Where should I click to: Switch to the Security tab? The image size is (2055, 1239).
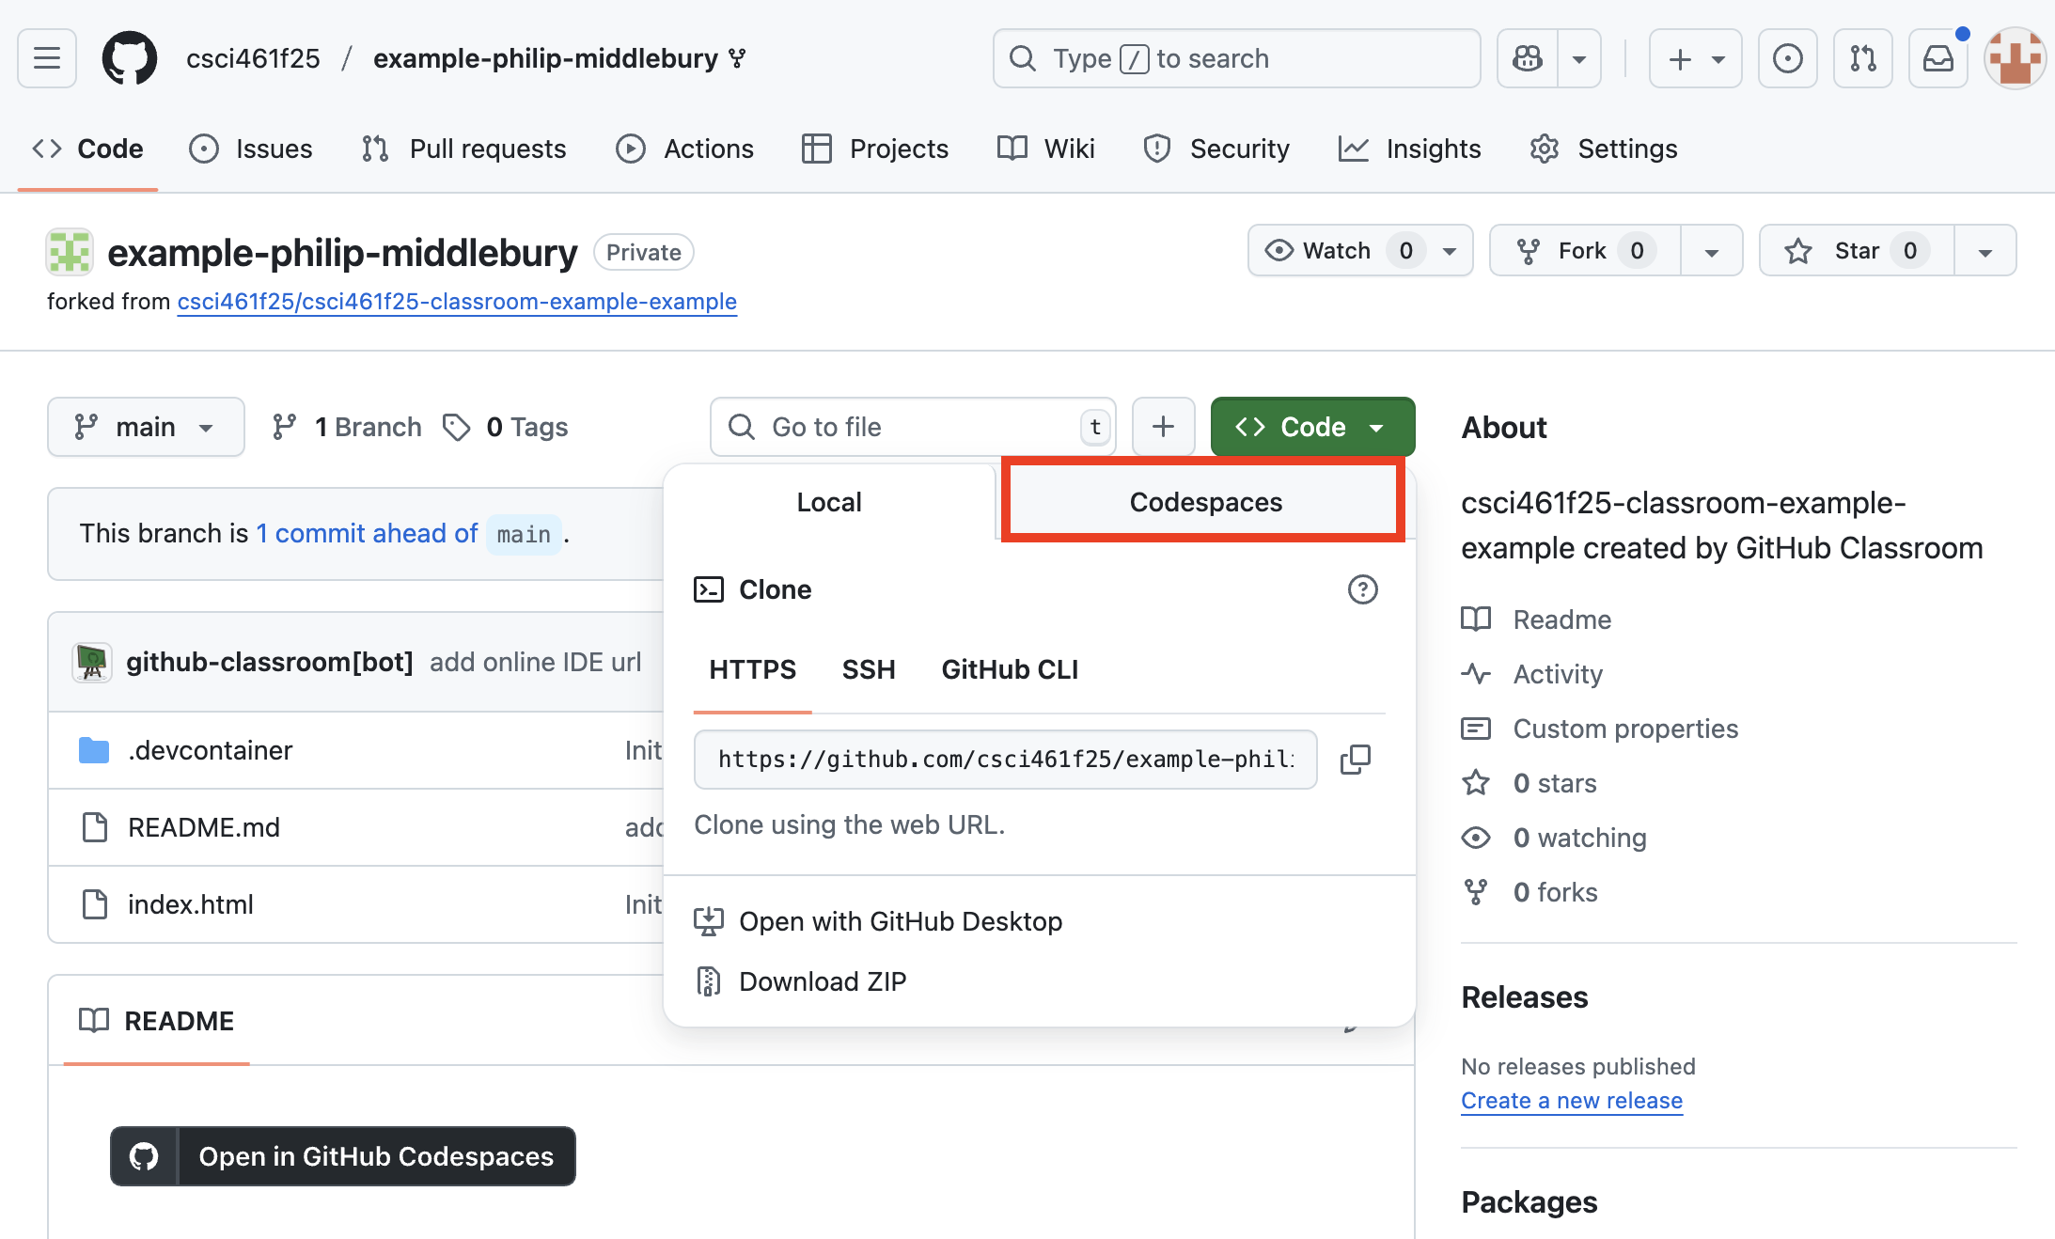point(1216,149)
